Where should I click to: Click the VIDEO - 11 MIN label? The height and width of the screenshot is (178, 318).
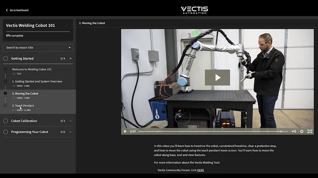click(23, 110)
